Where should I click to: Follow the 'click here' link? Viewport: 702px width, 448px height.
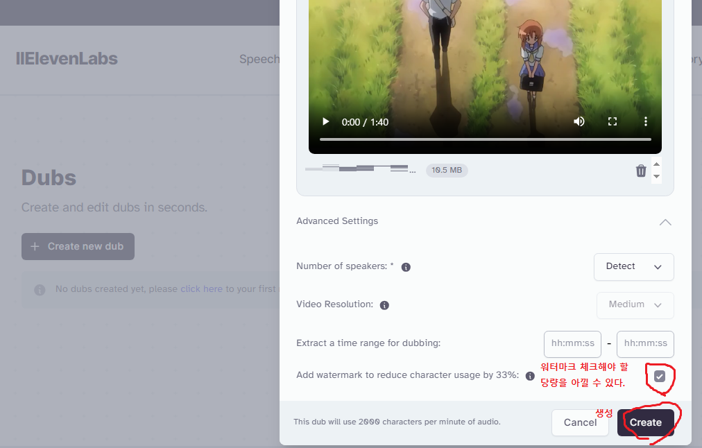pos(201,289)
